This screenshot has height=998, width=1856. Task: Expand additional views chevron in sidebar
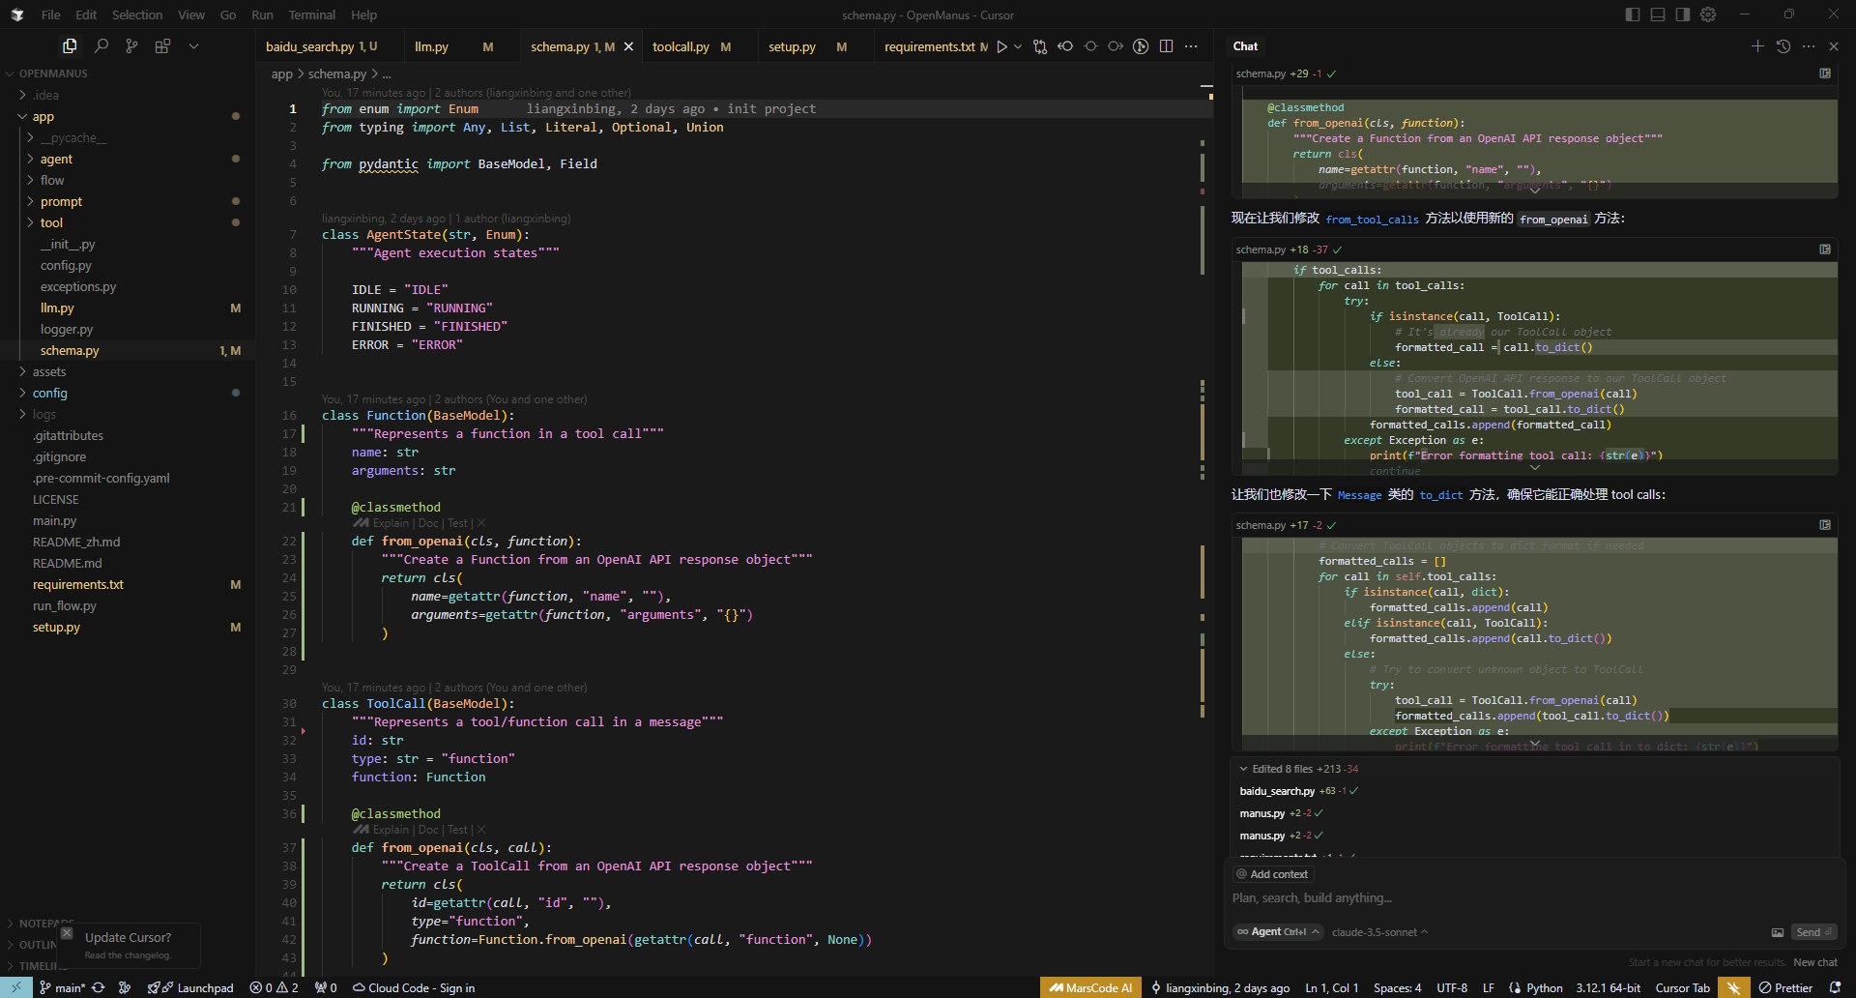[193, 45]
